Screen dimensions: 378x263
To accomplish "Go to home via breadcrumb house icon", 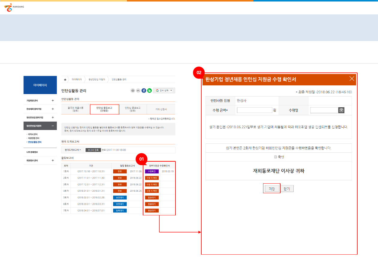I will point(65,80).
